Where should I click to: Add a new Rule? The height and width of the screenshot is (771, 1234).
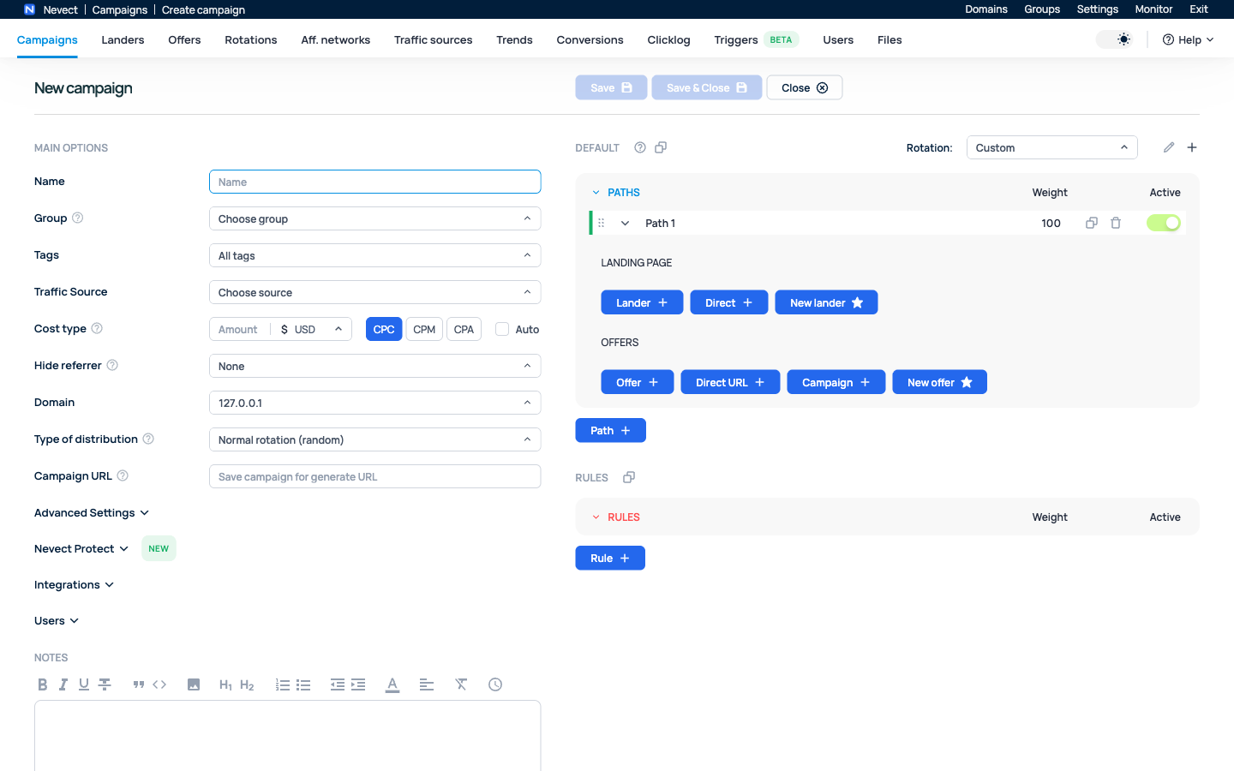610,558
